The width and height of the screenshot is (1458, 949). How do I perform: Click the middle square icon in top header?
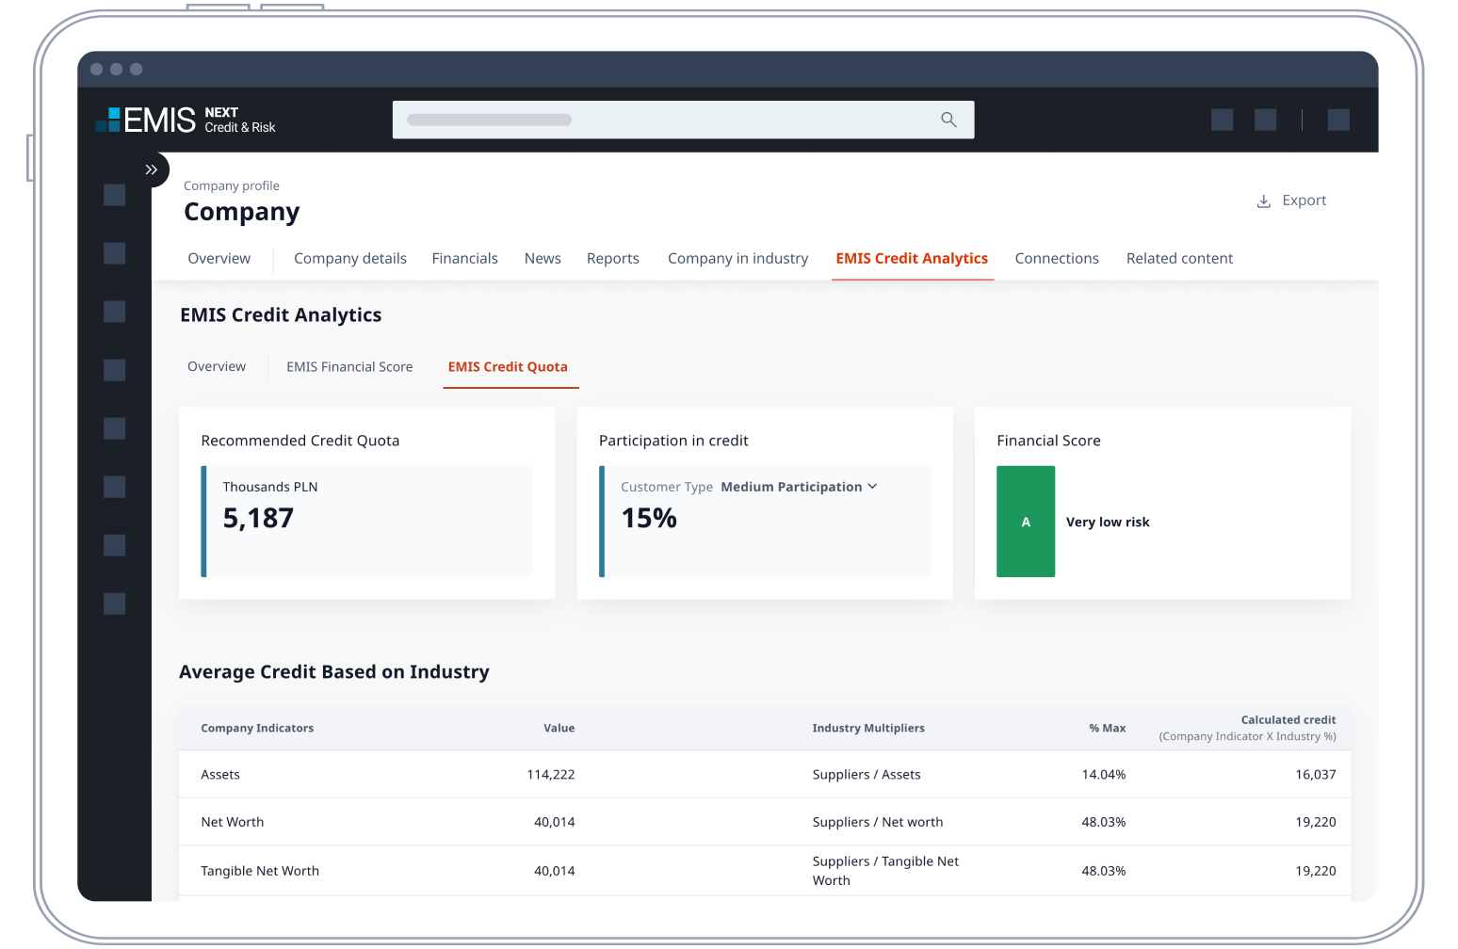click(x=1265, y=120)
